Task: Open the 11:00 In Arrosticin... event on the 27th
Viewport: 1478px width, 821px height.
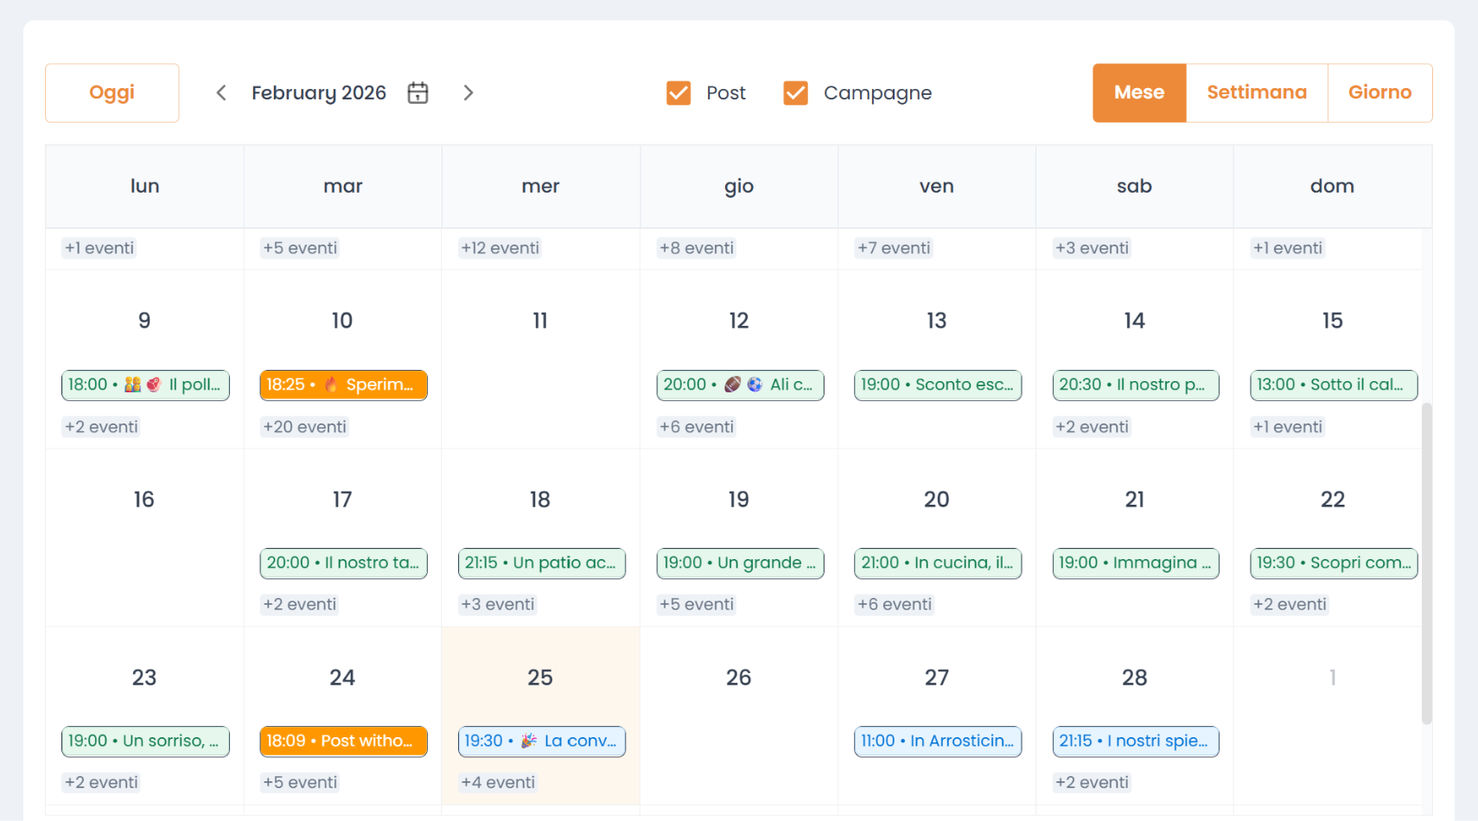Action: tap(937, 741)
